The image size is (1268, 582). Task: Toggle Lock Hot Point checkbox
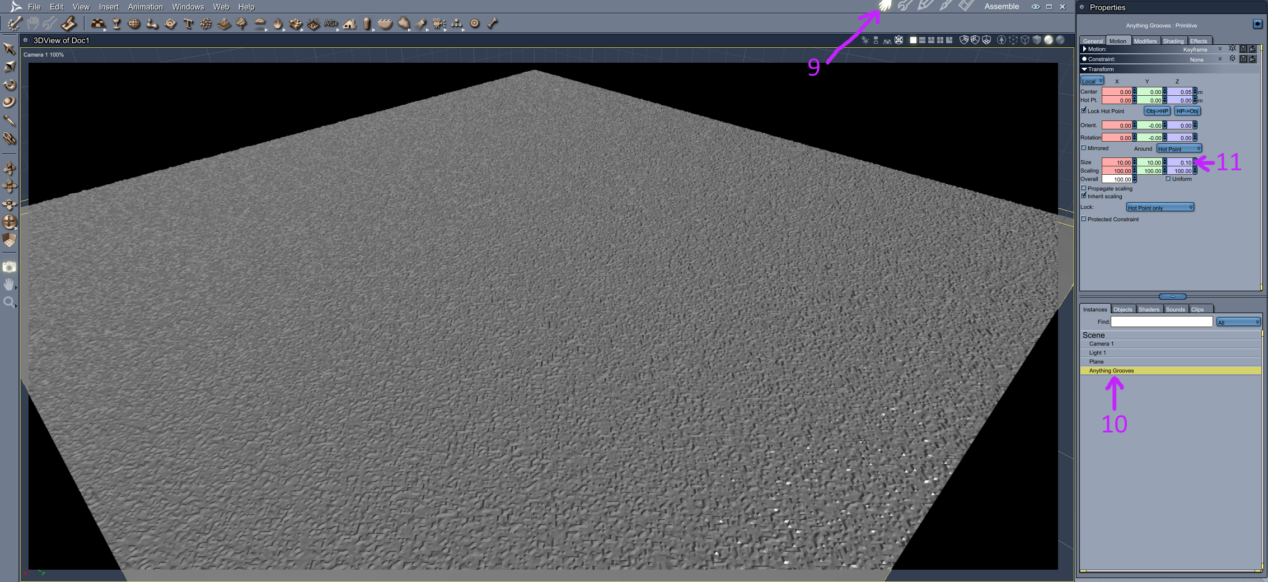click(1084, 110)
